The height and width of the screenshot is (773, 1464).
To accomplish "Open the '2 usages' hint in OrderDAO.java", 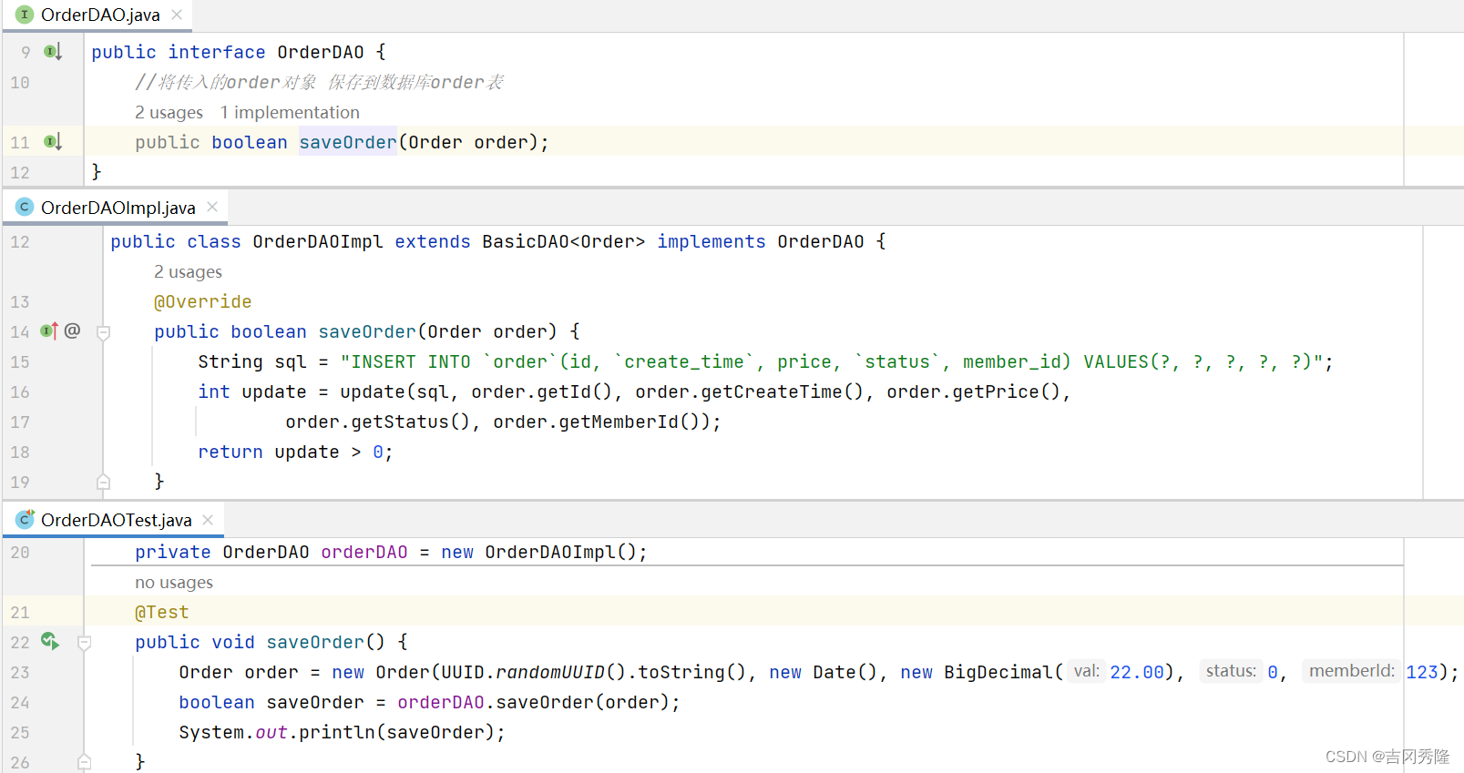I will (169, 113).
